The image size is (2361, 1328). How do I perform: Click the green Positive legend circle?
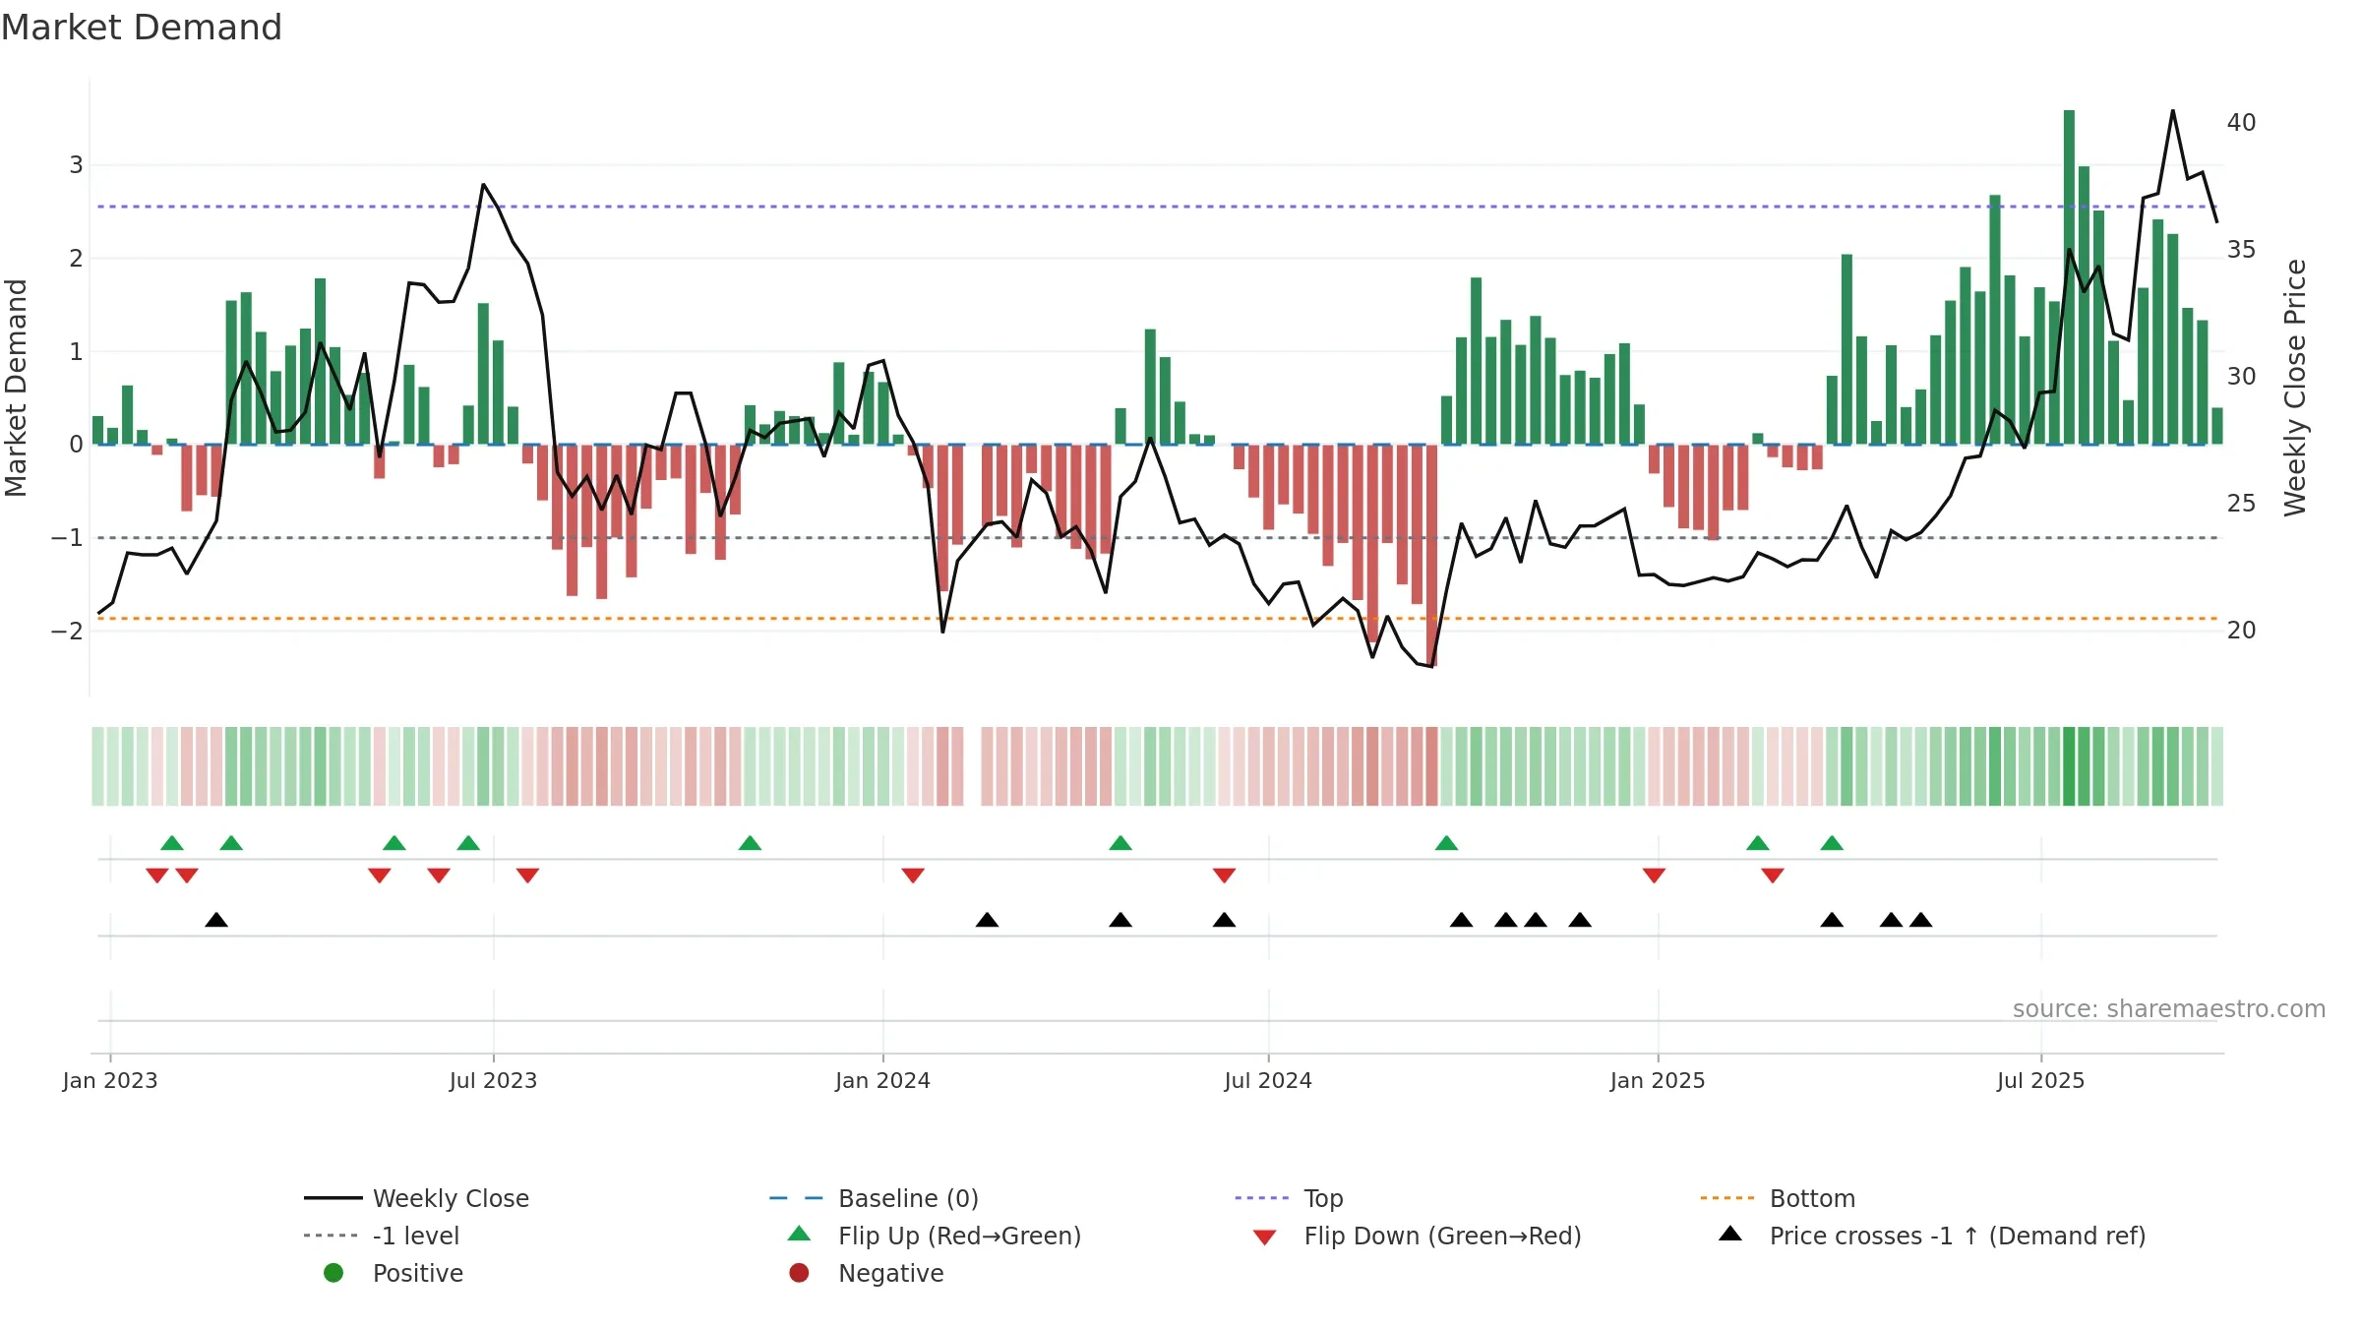(x=333, y=1273)
